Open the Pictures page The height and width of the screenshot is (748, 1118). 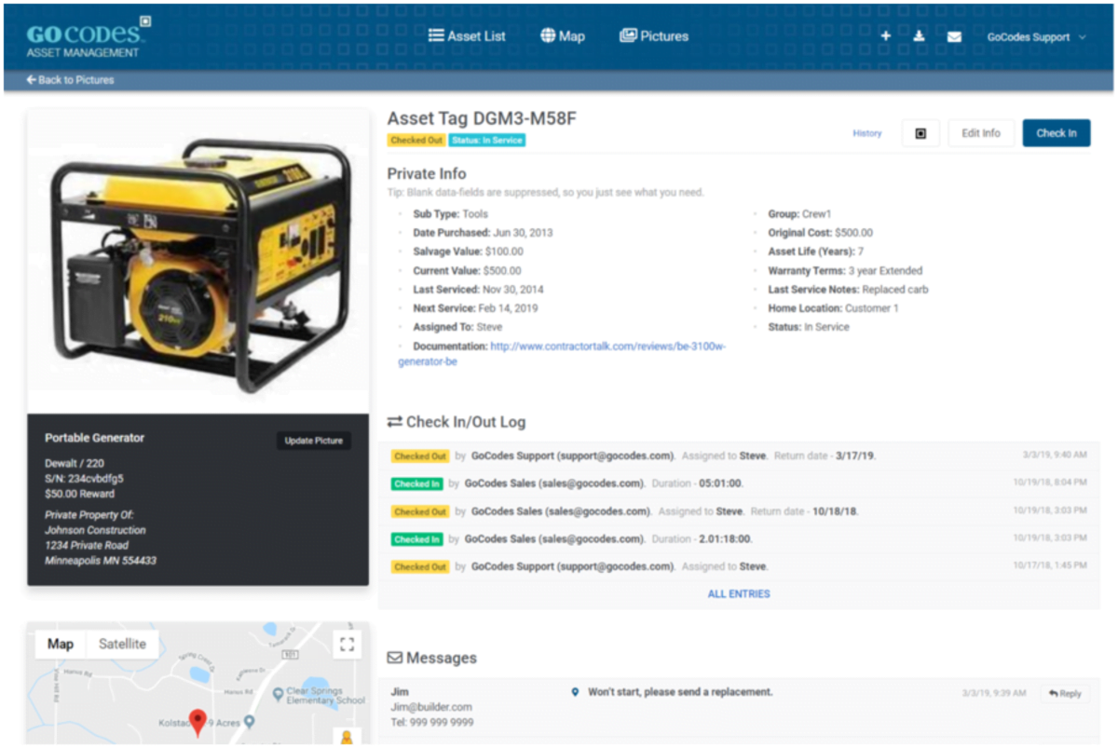[x=654, y=36]
